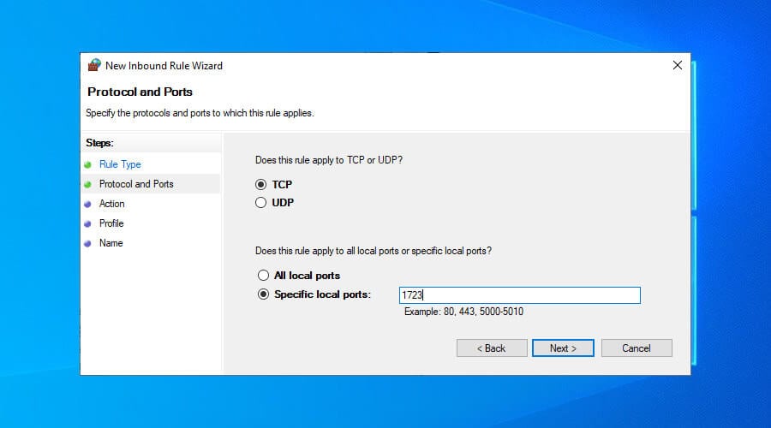Image resolution: width=771 pixels, height=428 pixels.
Task: Close the wizard window with X
Action: pyautogui.click(x=677, y=65)
